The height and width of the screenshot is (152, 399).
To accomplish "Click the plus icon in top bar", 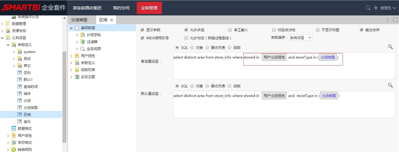I will pos(376,8).
